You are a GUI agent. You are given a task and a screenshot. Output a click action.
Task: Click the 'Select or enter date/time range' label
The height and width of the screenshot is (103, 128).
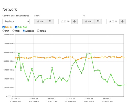(16, 16)
